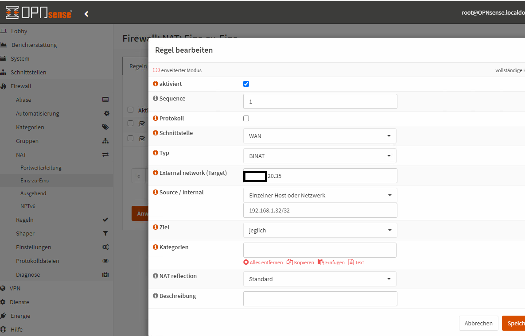This screenshot has width=525, height=336.
Task: Click the Berichterstattung chart icon
Action: [4, 45]
